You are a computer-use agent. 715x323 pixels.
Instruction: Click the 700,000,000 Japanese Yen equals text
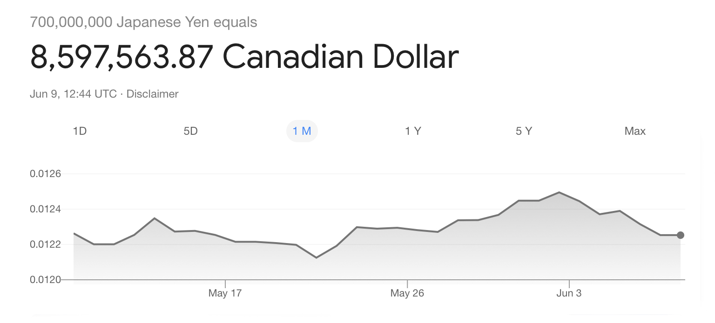coord(143,22)
